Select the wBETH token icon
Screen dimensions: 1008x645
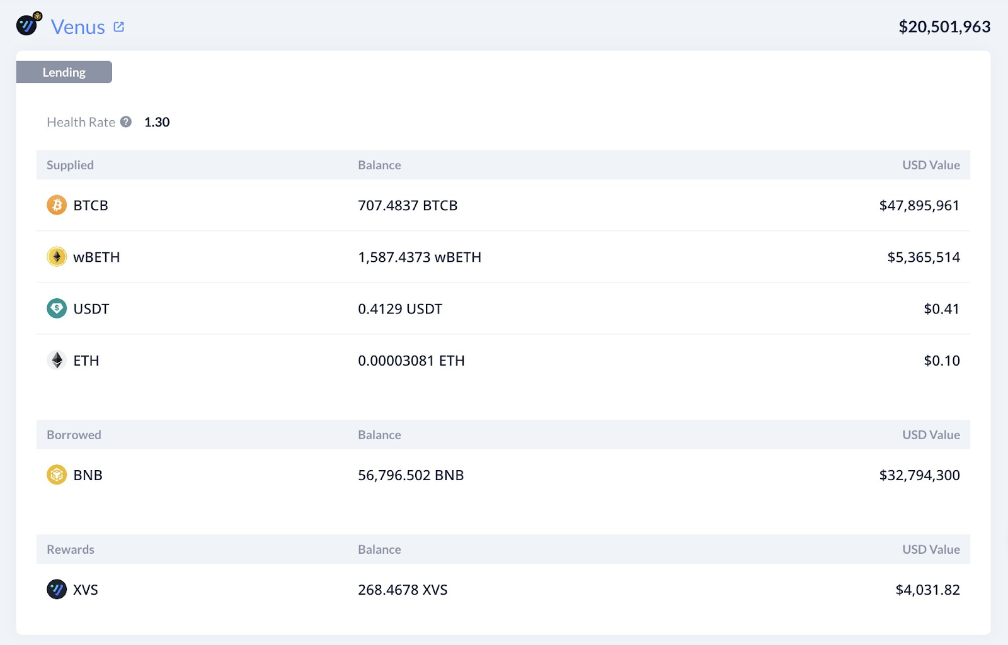(56, 256)
